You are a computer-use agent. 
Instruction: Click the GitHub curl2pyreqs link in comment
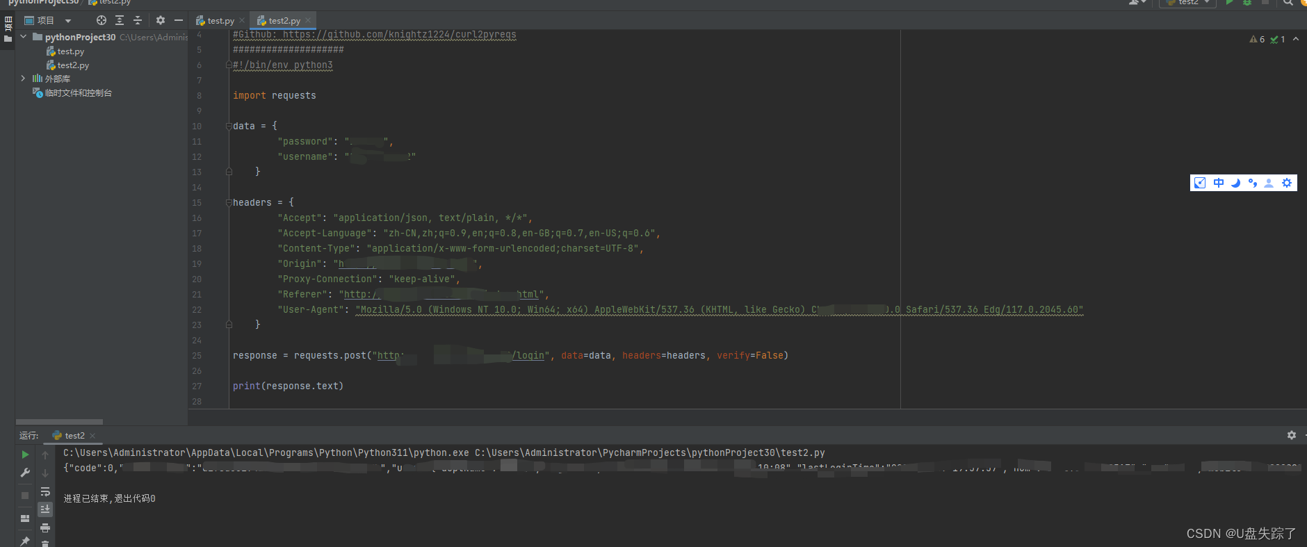pos(400,35)
